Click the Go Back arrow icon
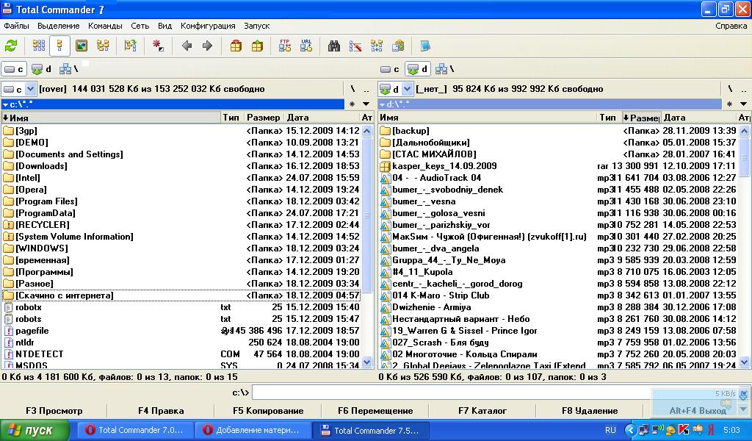This screenshot has height=441, width=752. (187, 46)
